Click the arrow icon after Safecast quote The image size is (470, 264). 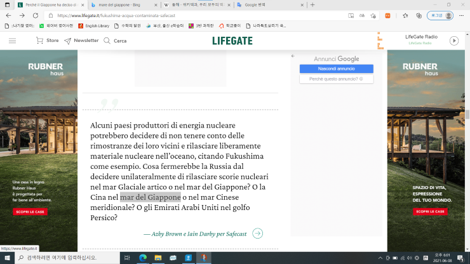(257, 234)
